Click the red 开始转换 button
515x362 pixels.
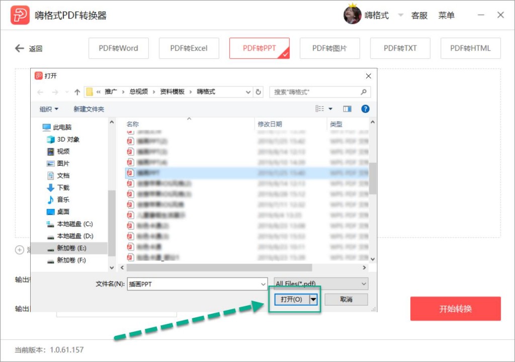pos(455,309)
